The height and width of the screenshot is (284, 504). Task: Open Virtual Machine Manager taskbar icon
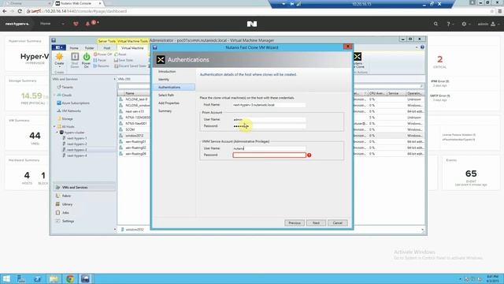pyautogui.click(x=85, y=278)
